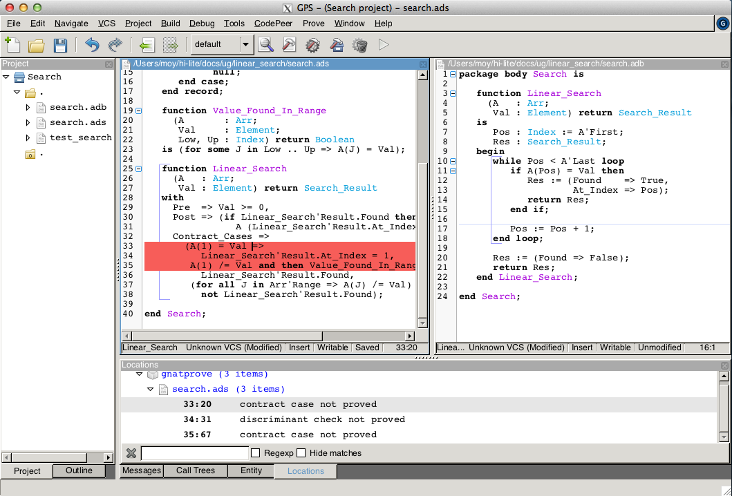This screenshot has width=732, height=496.
Task: Click the hammer build icon
Action: (x=290, y=45)
